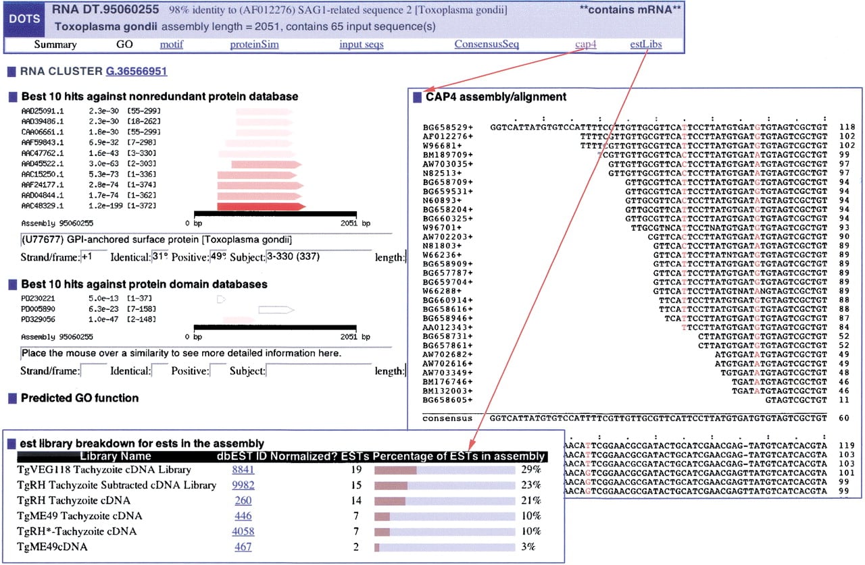The image size is (865, 565).
Task: Click the dbEST ID 446 link
Action: 243,516
